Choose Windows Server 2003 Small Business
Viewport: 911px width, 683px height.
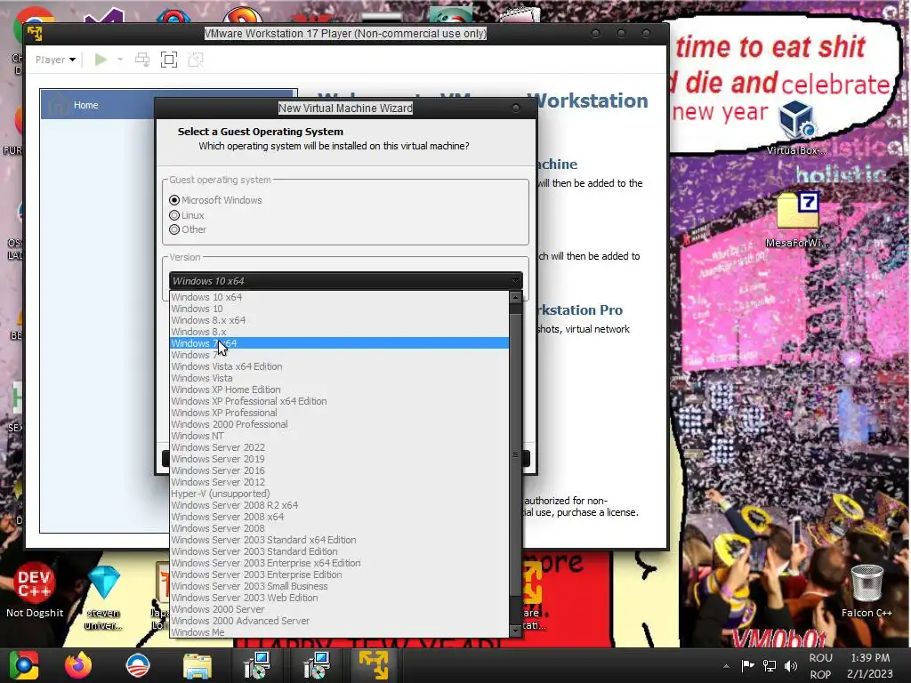339,586
